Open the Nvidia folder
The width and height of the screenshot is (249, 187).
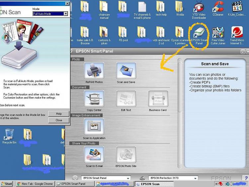pos(180,9)
